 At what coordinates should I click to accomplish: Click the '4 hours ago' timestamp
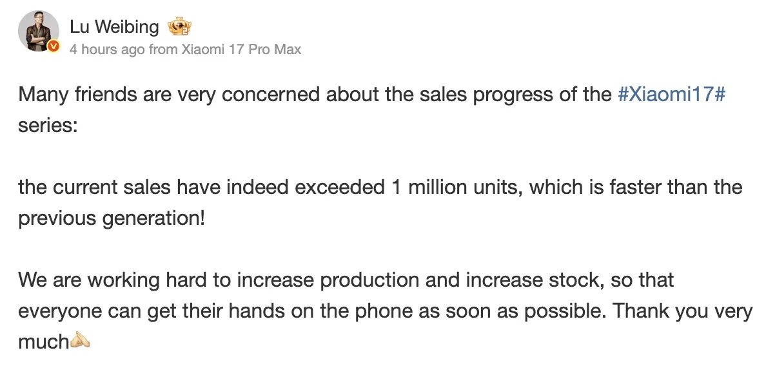pos(107,49)
